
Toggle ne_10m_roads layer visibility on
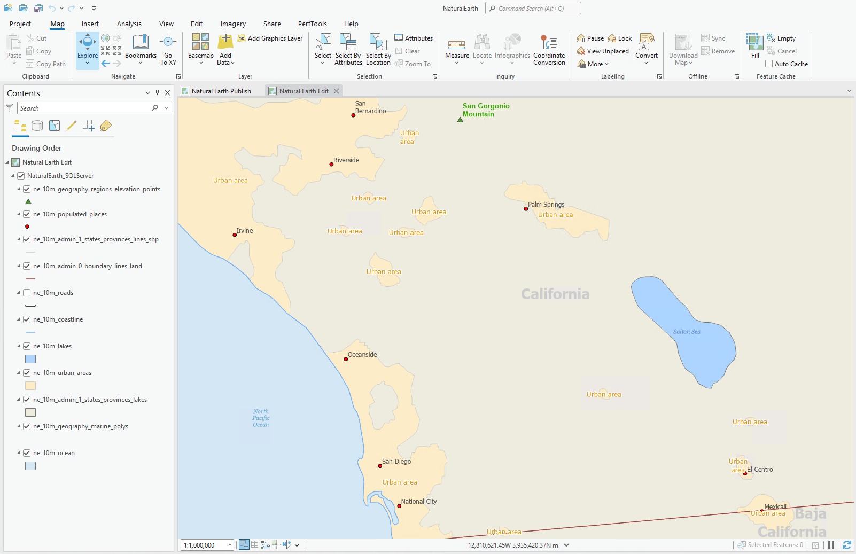[27, 293]
